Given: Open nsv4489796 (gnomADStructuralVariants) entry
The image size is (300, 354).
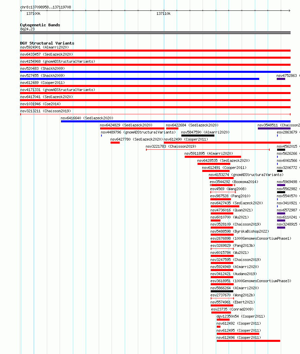Looking at the screenshot, I should [x=138, y=132].
